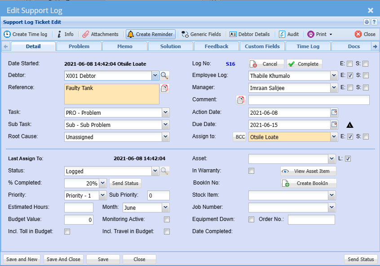
Task: Toggle the Equipment Down checkbox
Action: pyautogui.click(x=252, y=220)
